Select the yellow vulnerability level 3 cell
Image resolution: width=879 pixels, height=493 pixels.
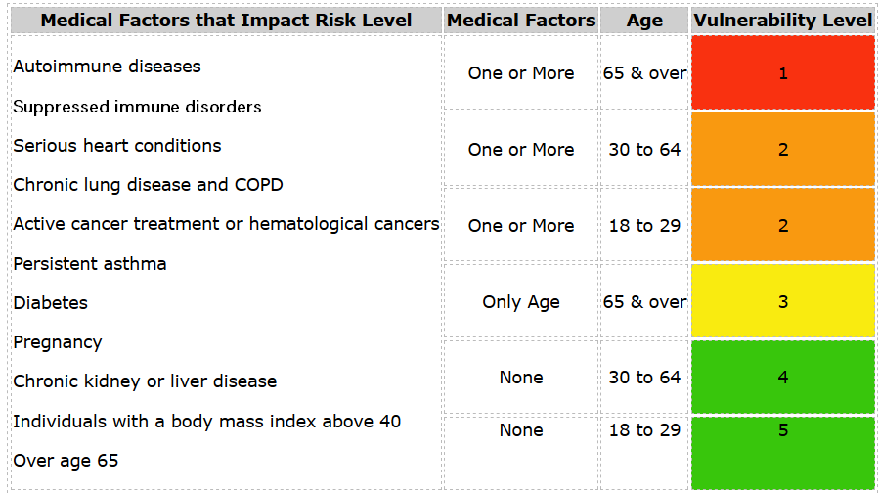(x=782, y=301)
